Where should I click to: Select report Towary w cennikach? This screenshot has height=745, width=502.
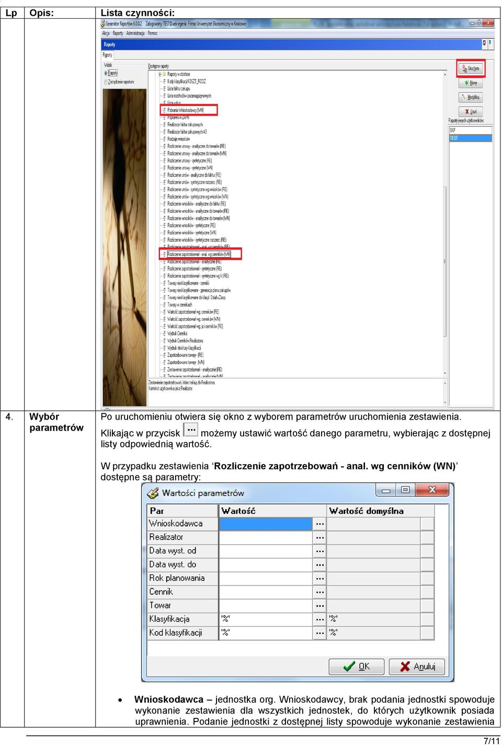tap(180, 304)
